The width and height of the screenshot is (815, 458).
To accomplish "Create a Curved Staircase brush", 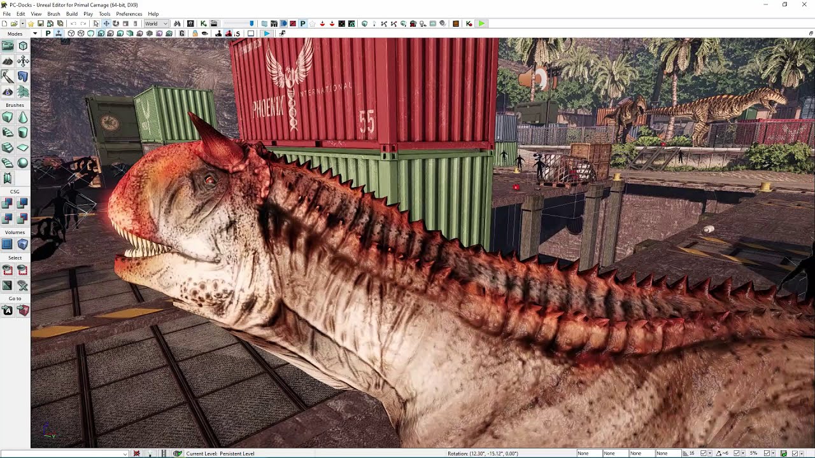I will point(8,132).
